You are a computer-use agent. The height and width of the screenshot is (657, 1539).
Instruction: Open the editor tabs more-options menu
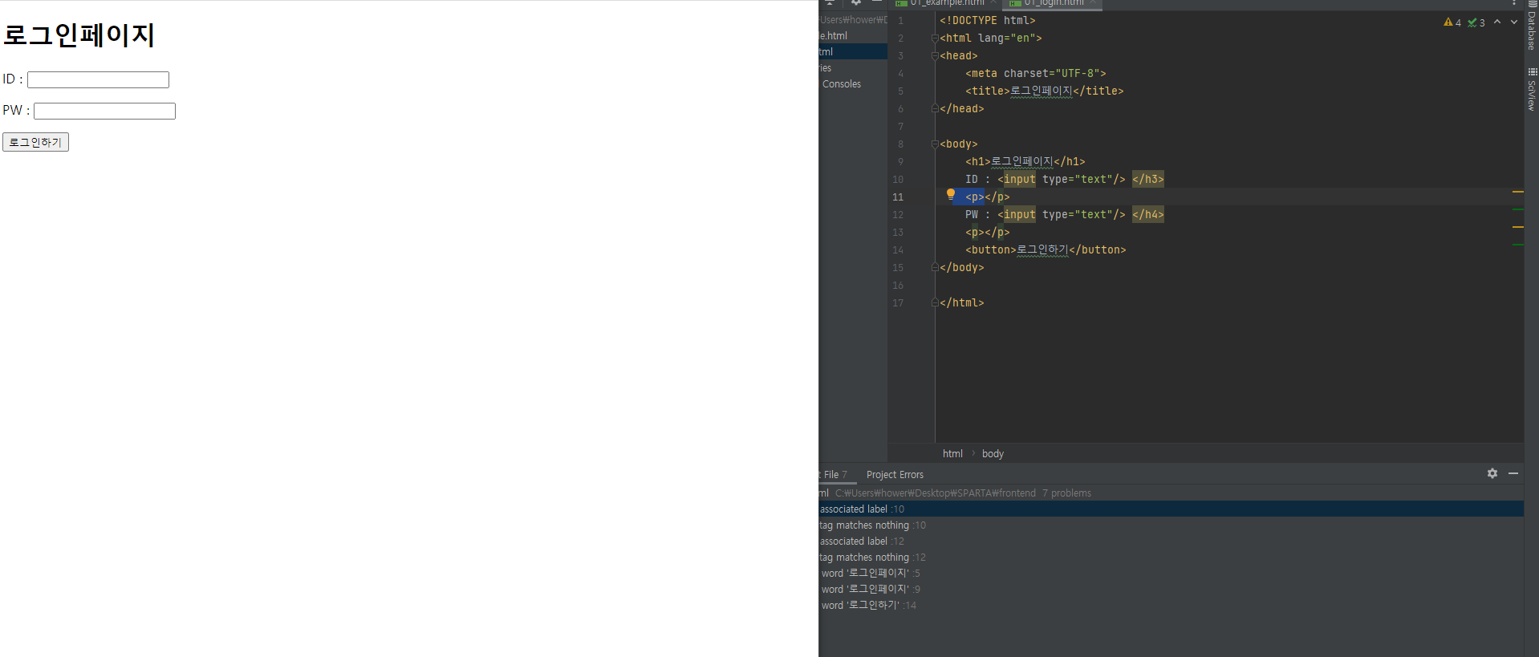click(1514, 3)
